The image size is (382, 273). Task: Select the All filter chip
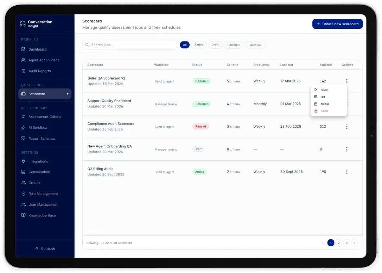(185, 45)
